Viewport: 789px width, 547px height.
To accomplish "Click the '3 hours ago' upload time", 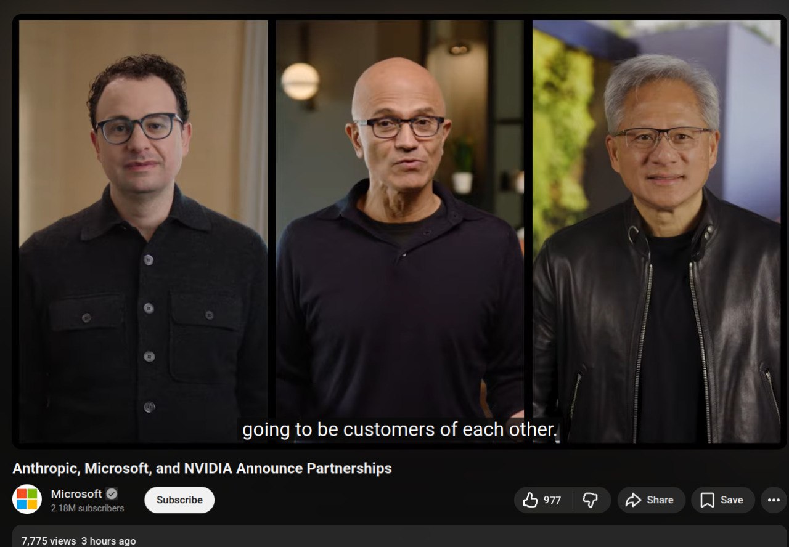I will pos(108,541).
